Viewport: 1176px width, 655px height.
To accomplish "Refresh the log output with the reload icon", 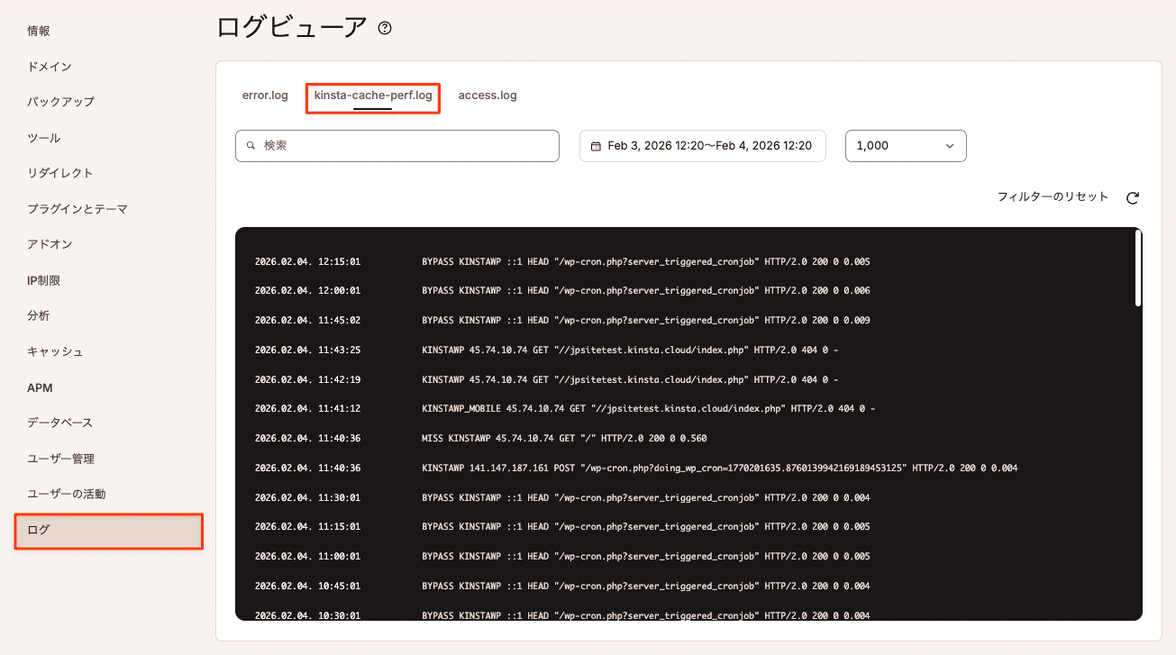I will tap(1133, 196).
